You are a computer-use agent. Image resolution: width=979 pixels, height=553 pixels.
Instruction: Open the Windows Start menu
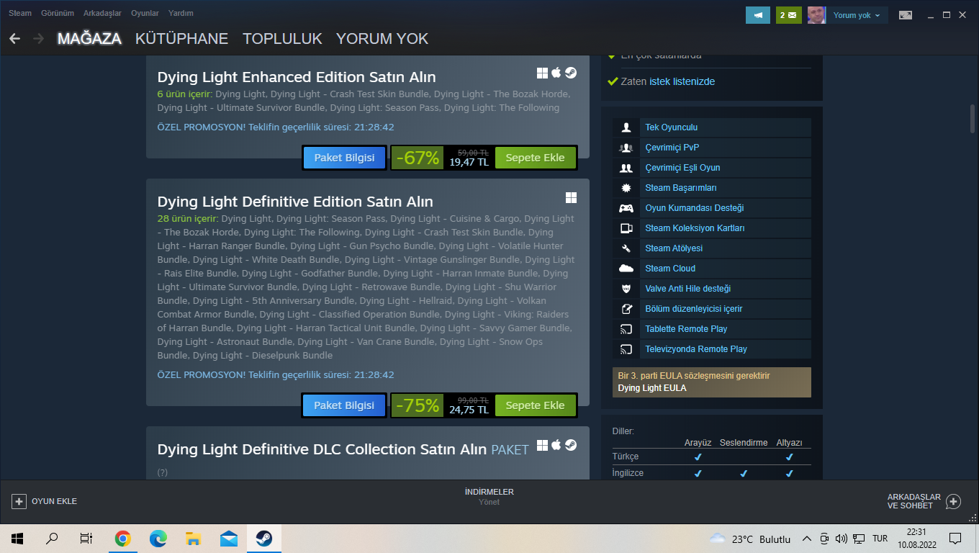[17, 539]
